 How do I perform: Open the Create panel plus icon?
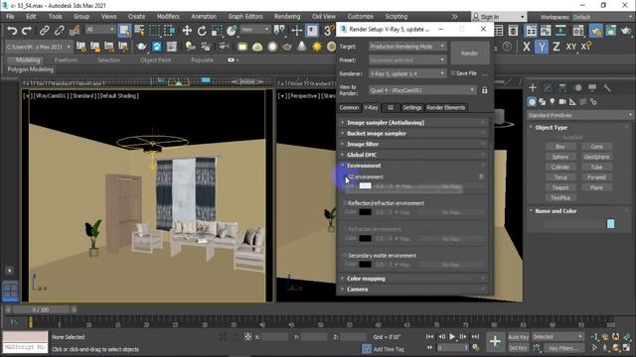coord(533,87)
